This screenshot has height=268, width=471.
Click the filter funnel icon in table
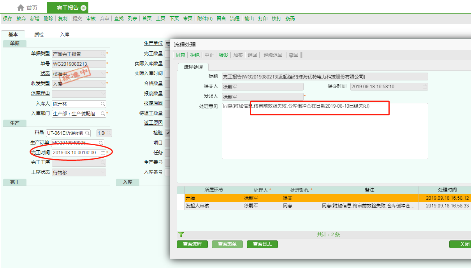click(181, 235)
